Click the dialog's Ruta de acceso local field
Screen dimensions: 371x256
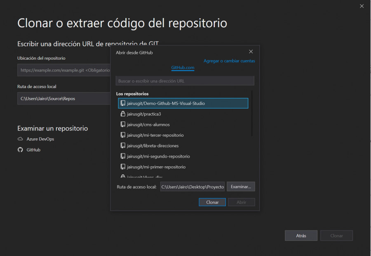[193, 186]
